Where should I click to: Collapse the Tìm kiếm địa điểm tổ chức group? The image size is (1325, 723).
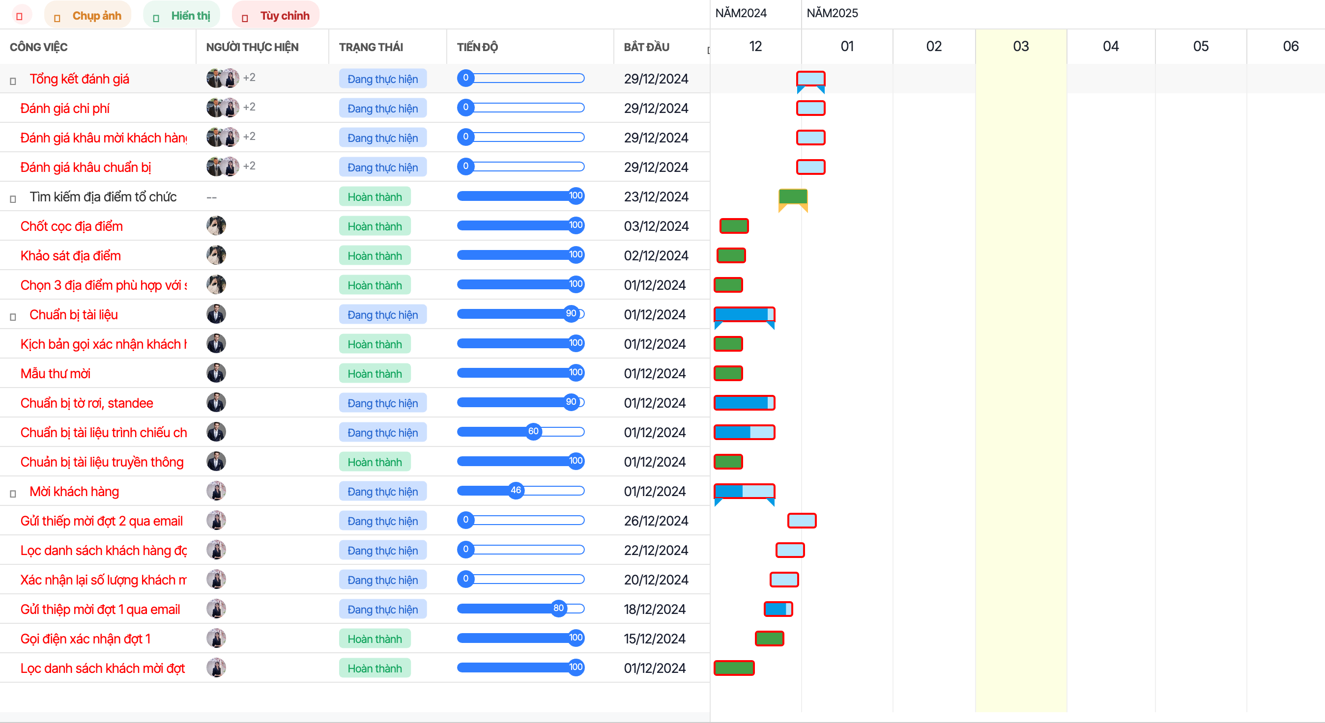click(13, 198)
